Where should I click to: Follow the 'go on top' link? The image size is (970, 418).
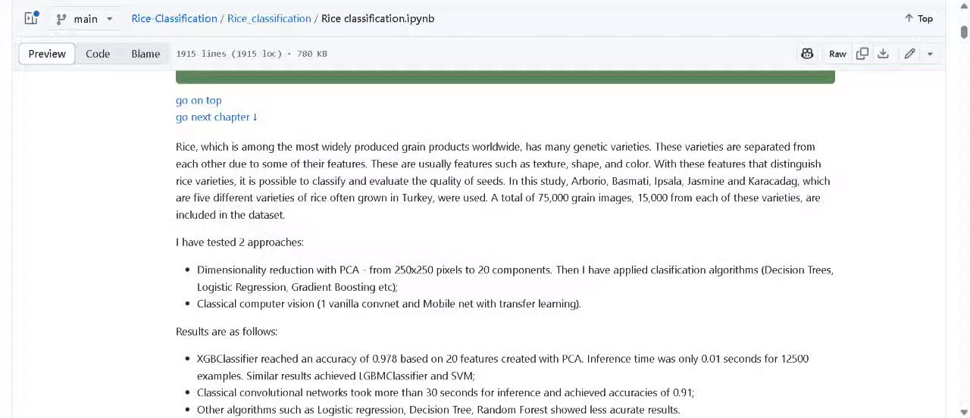(x=199, y=100)
